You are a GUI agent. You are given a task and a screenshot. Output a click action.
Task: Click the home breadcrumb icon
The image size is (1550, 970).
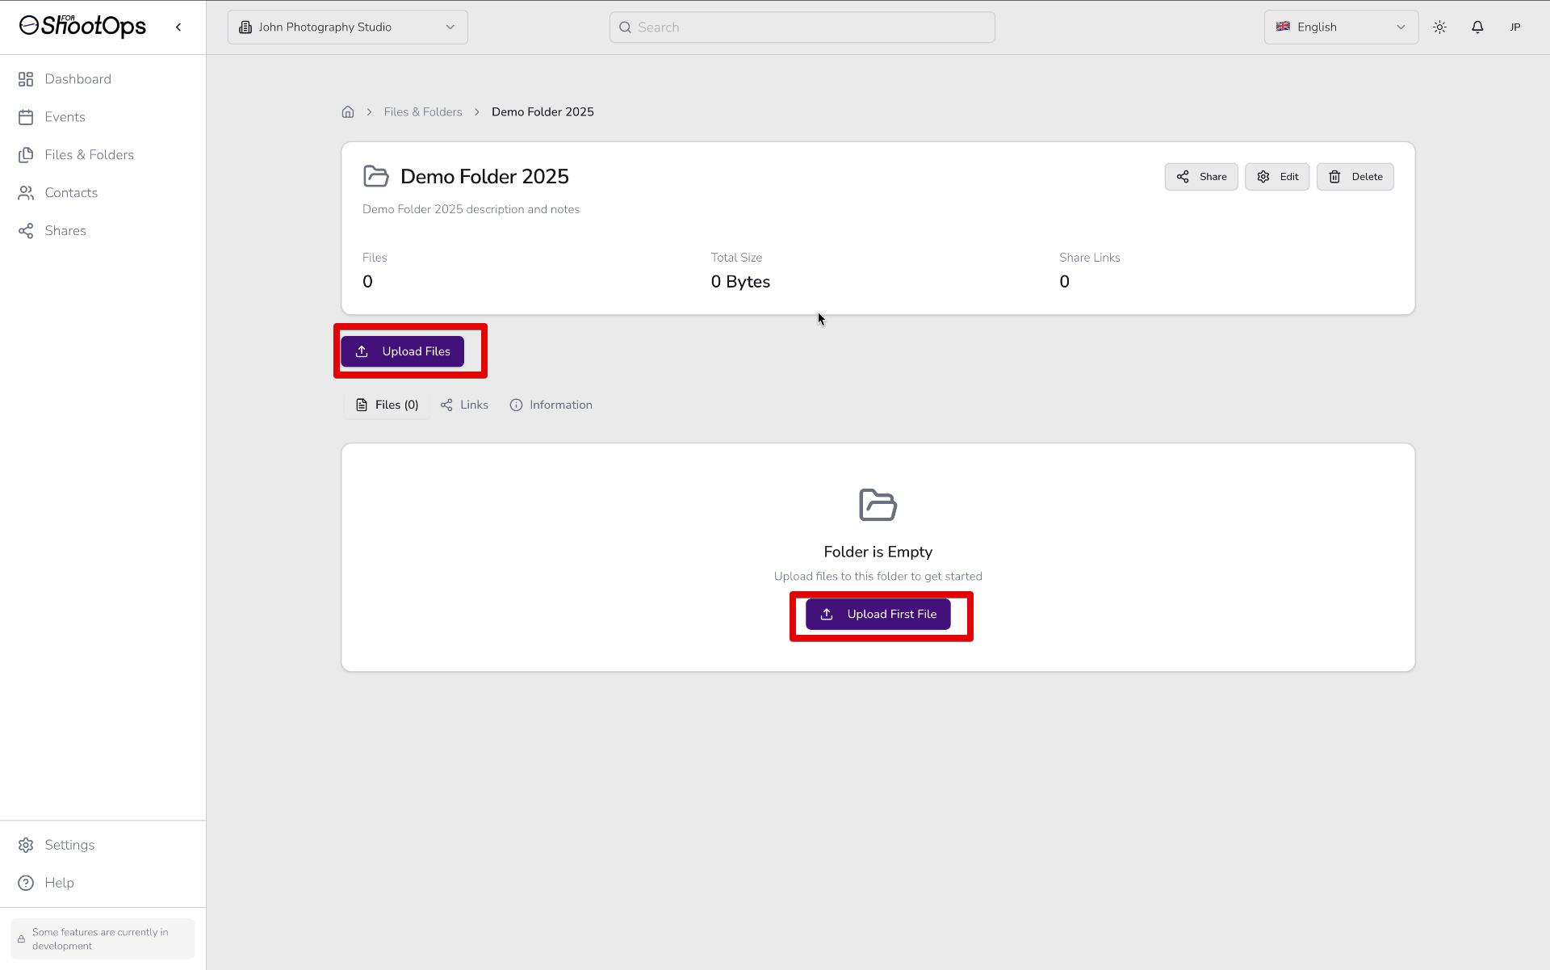(x=348, y=112)
